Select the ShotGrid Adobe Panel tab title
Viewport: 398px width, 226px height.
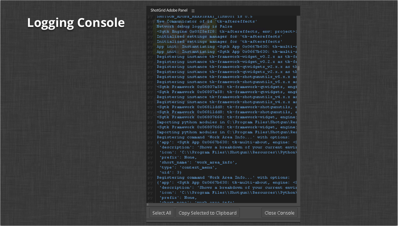click(x=169, y=10)
